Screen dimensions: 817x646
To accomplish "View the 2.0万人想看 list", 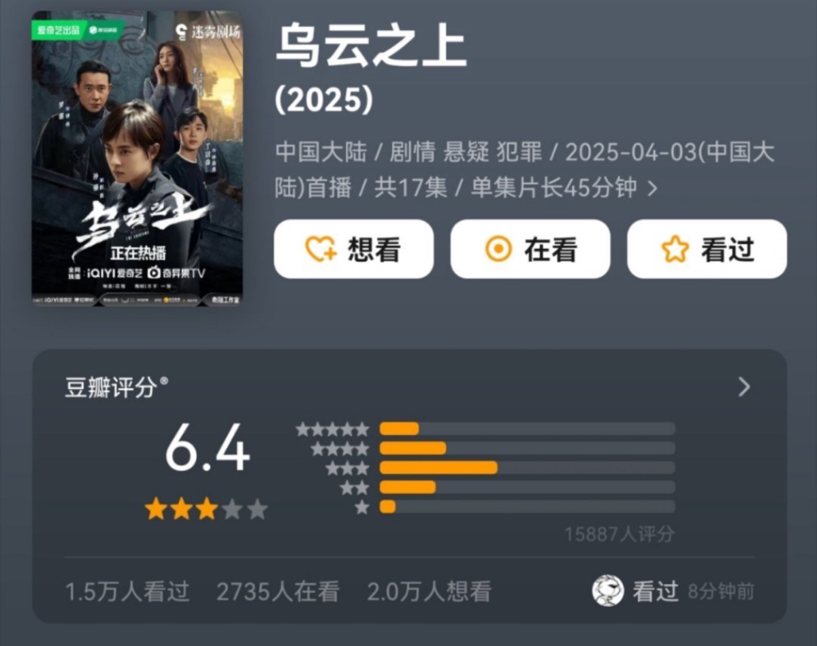I will tap(429, 592).
